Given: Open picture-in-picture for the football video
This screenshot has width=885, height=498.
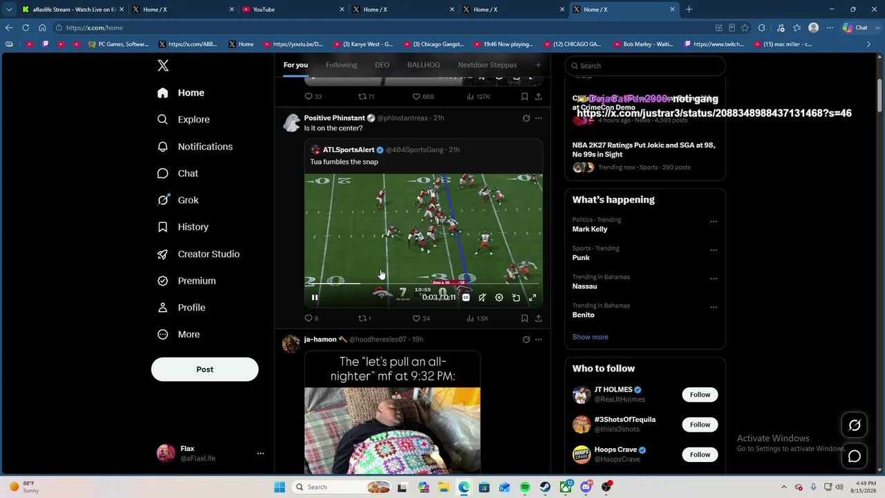Looking at the screenshot, I should [516, 297].
